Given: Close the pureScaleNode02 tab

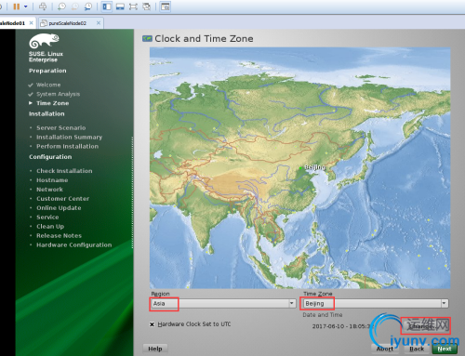Looking at the screenshot, I should pos(99,23).
